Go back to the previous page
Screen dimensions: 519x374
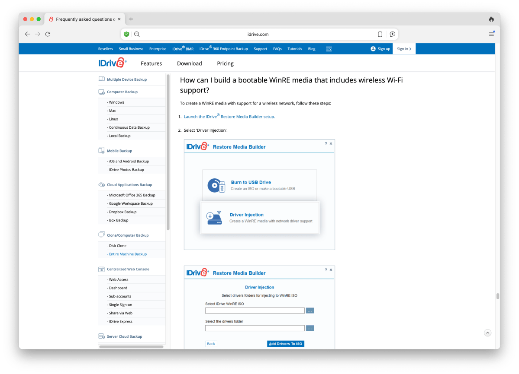pyautogui.click(x=27, y=34)
